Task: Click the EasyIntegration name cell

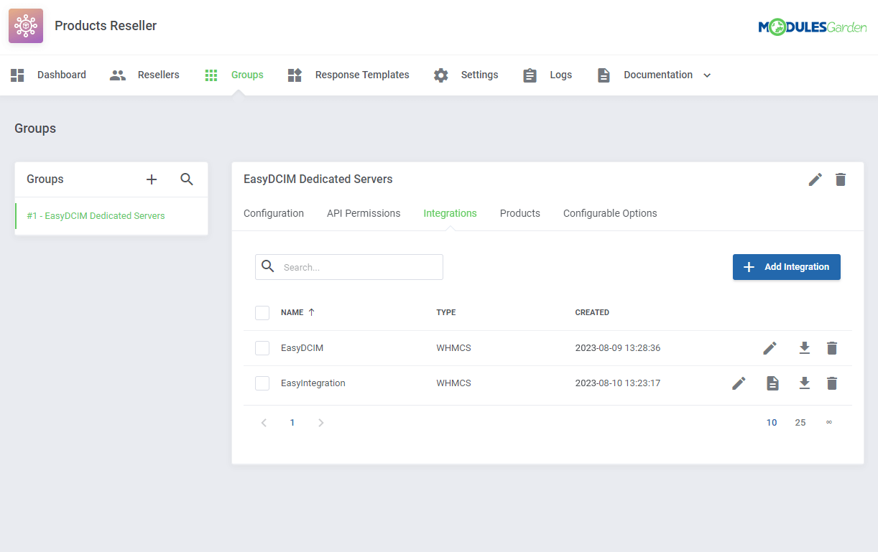Action: (x=313, y=383)
